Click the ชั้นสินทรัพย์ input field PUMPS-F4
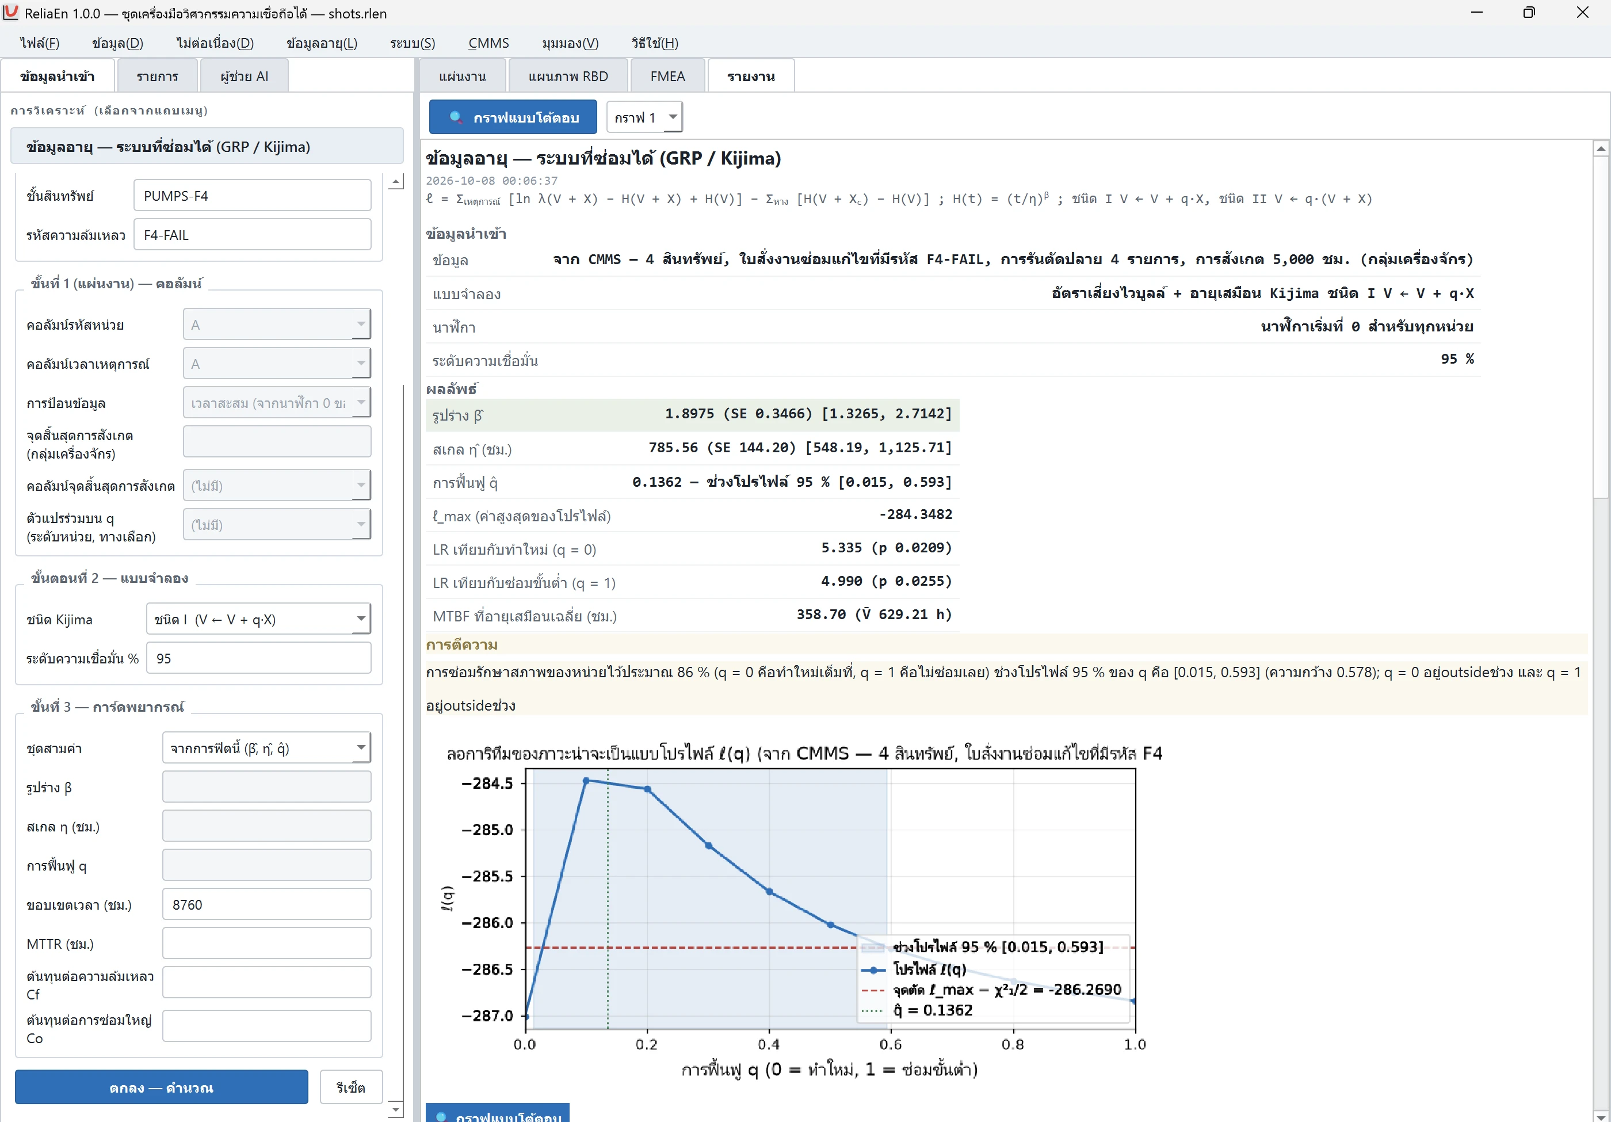 point(252,196)
